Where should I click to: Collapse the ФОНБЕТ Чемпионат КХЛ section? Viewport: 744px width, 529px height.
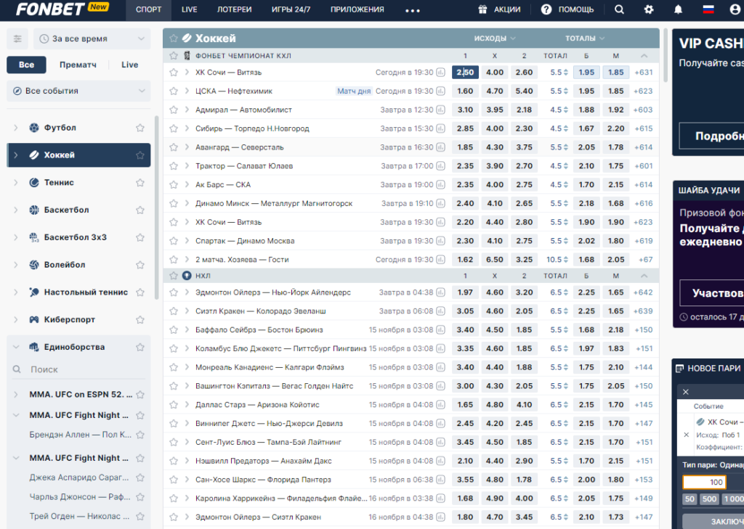(644, 55)
